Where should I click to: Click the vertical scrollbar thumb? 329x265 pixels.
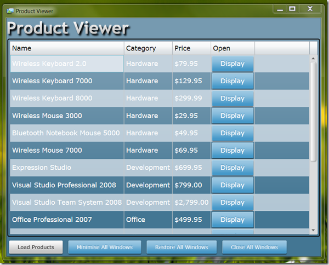313,112
